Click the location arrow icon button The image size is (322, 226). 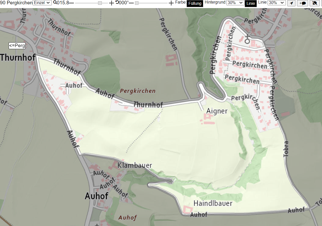point(291,3)
